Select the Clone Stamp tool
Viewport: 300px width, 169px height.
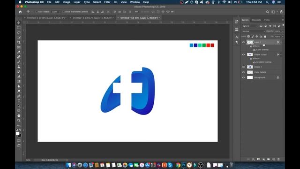pyautogui.click(x=19, y=67)
